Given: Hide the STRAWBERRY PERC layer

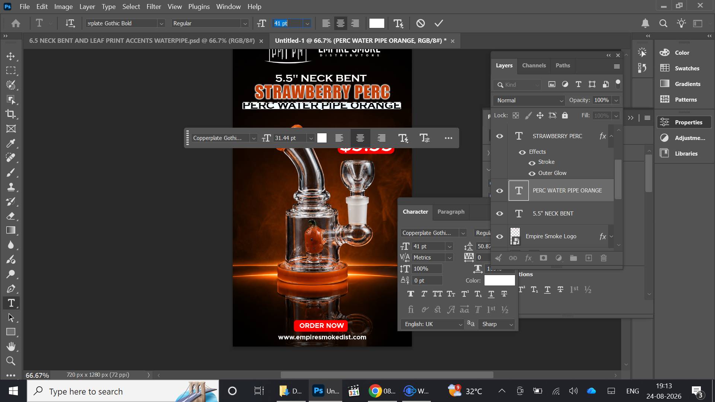Looking at the screenshot, I should click(x=499, y=136).
